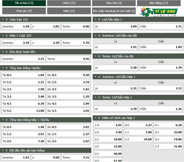Star Điểm số chính xác hiệp 1 market
184x162 pixels.
99,118
